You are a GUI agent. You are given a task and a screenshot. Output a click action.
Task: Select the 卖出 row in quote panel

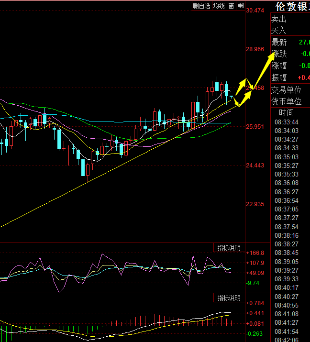(290, 19)
